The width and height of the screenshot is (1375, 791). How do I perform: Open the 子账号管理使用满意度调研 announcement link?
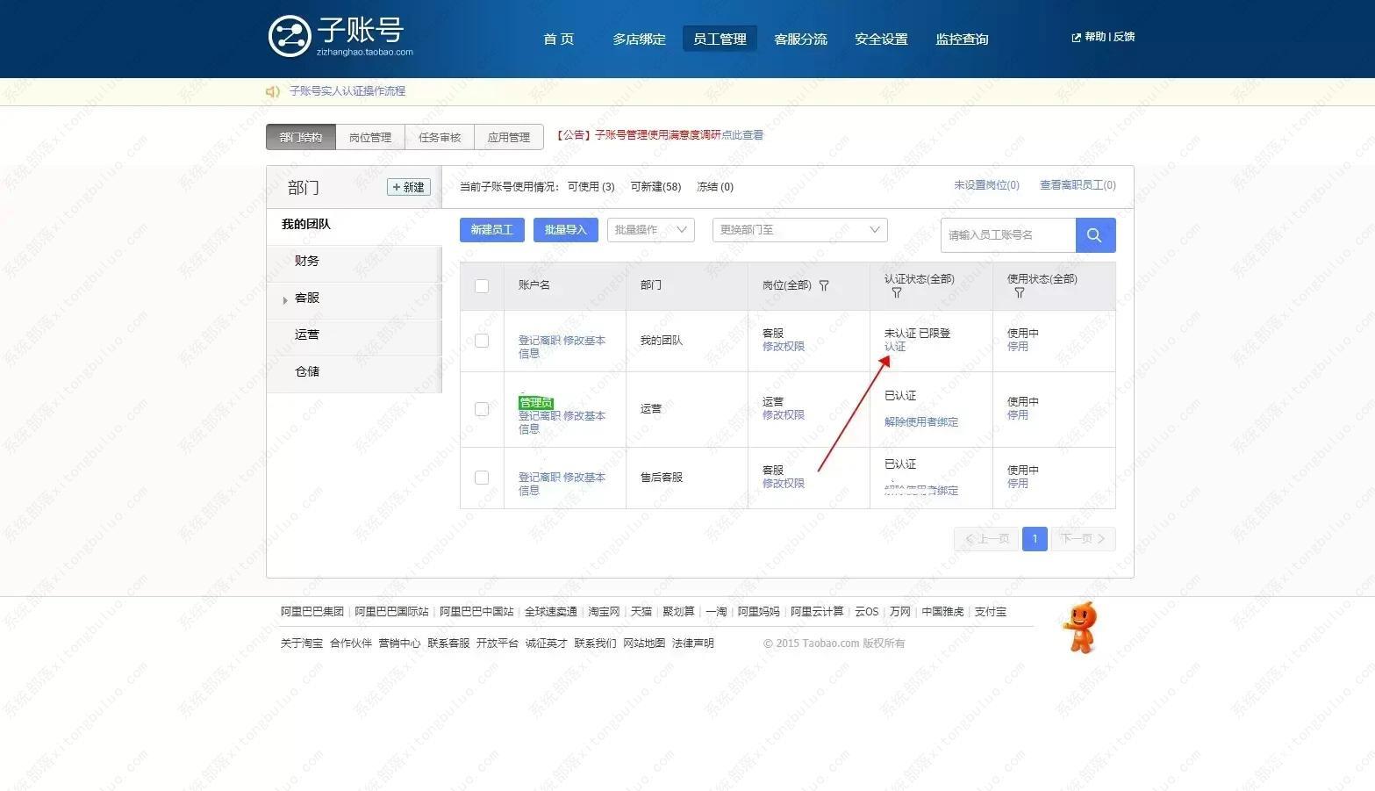660,135
